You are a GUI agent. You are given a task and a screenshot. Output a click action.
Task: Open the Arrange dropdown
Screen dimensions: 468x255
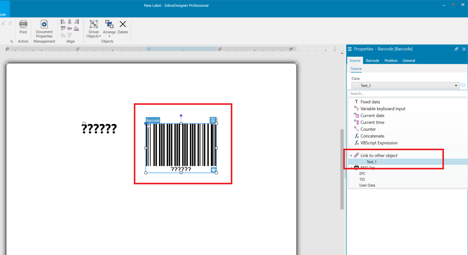pos(109,29)
